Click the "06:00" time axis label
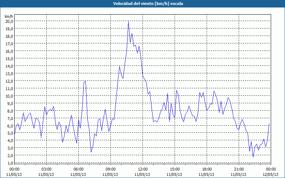Viewport: 285px width, 178px height. (x=78, y=169)
